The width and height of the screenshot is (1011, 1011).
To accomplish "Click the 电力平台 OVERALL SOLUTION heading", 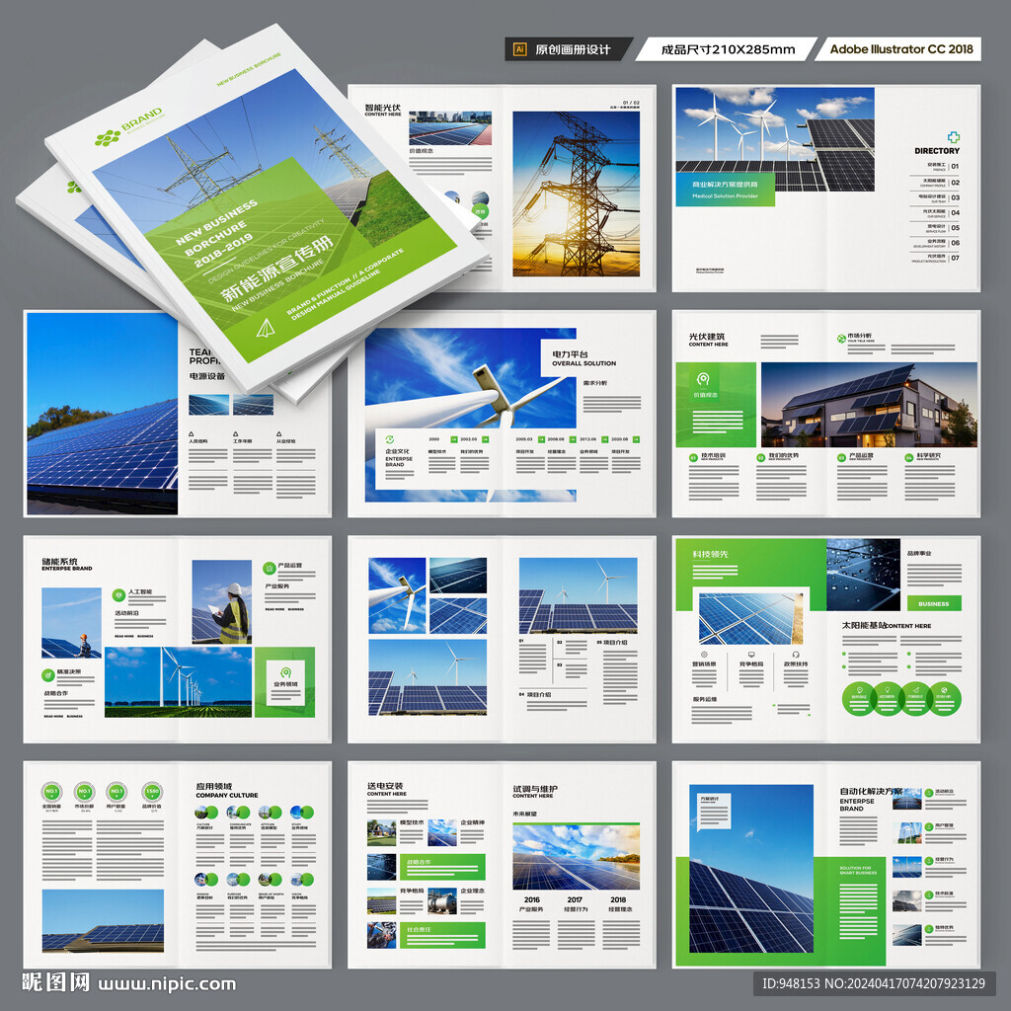I will pos(583,358).
